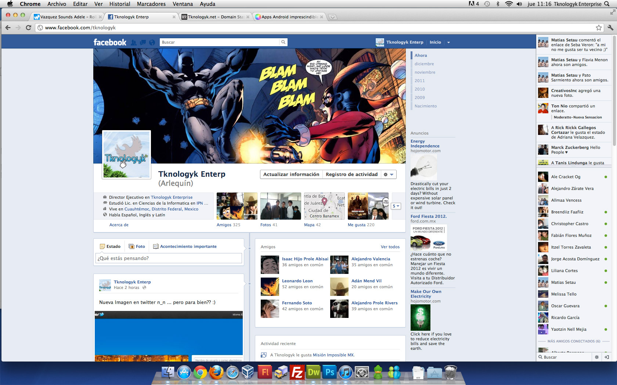Screen dimensions: 617x385
Task: Click Actualizar información button
Action: tap(291, 175)
